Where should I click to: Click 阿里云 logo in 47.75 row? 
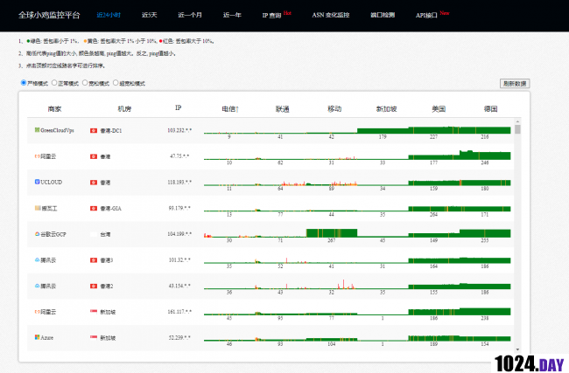point(37,156)
